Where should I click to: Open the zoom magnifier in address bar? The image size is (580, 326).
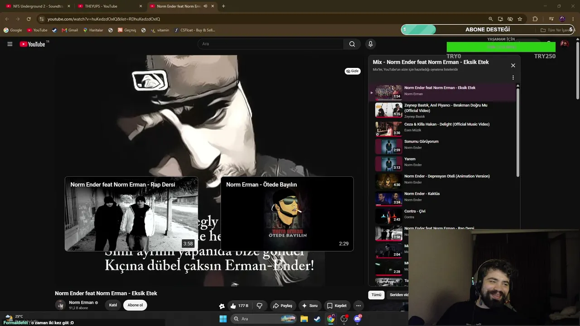click(491, 19)
